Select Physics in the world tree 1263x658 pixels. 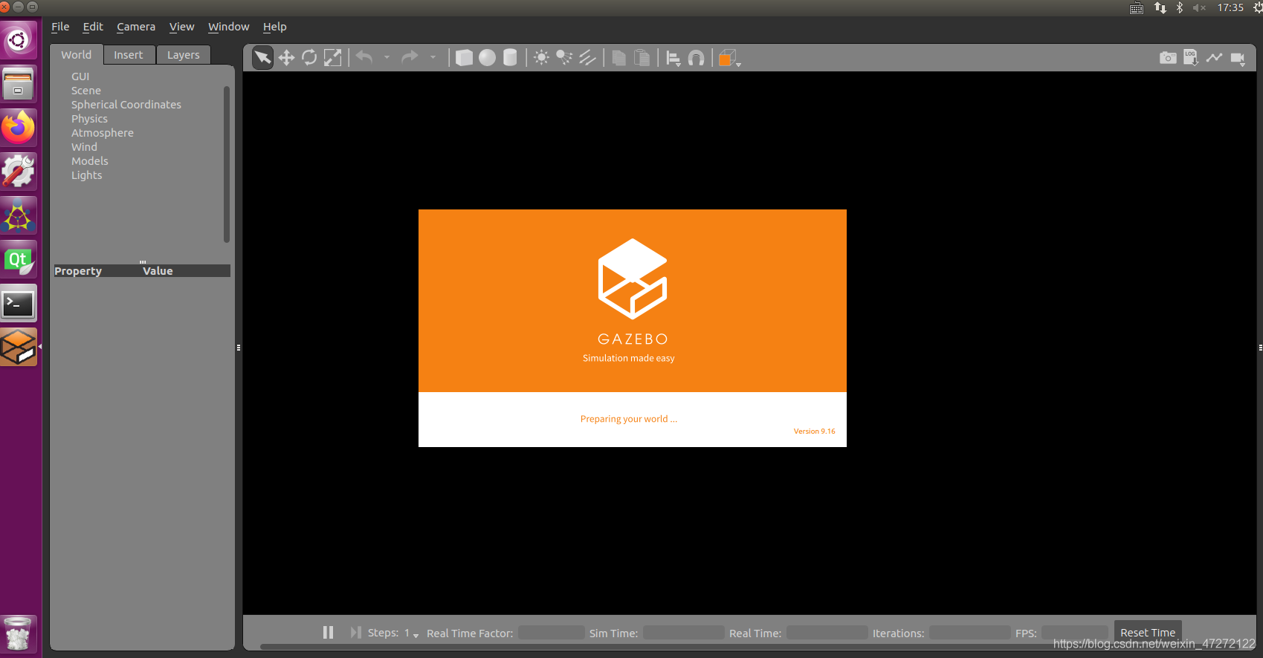[x=89, y=119]
